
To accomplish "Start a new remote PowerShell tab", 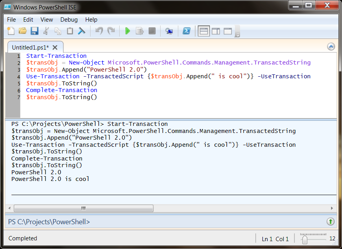I will tap(169, 31).
